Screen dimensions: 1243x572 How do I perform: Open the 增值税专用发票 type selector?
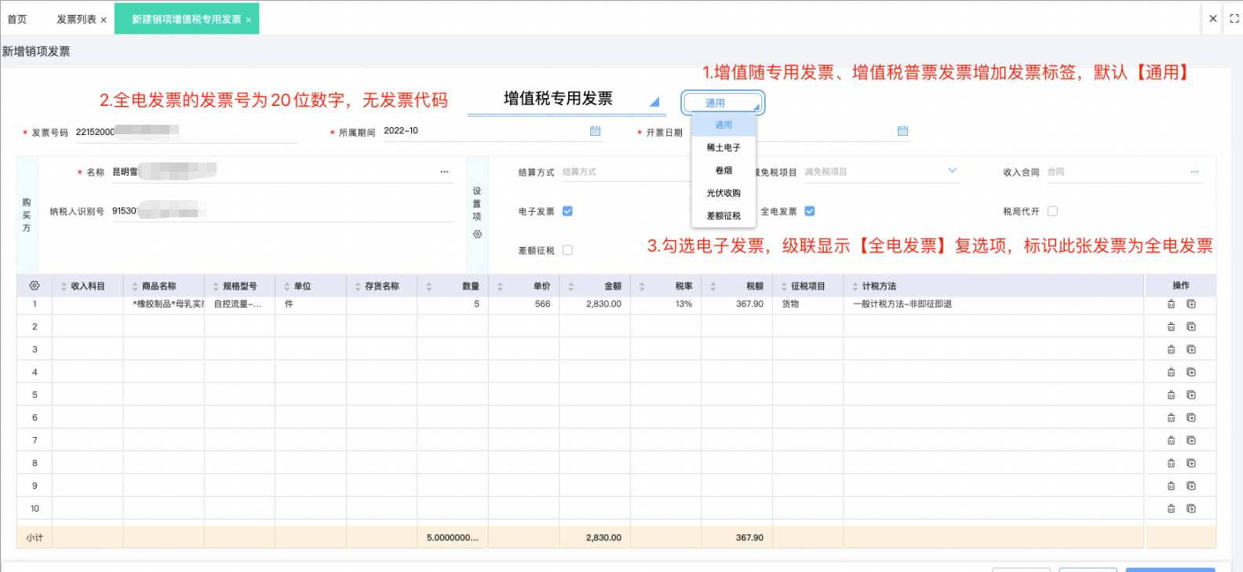tap(567, 100)
